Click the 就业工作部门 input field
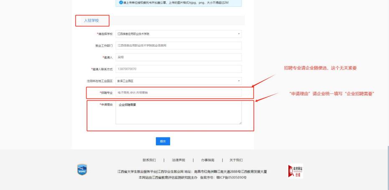 click(x=179, y=45)
